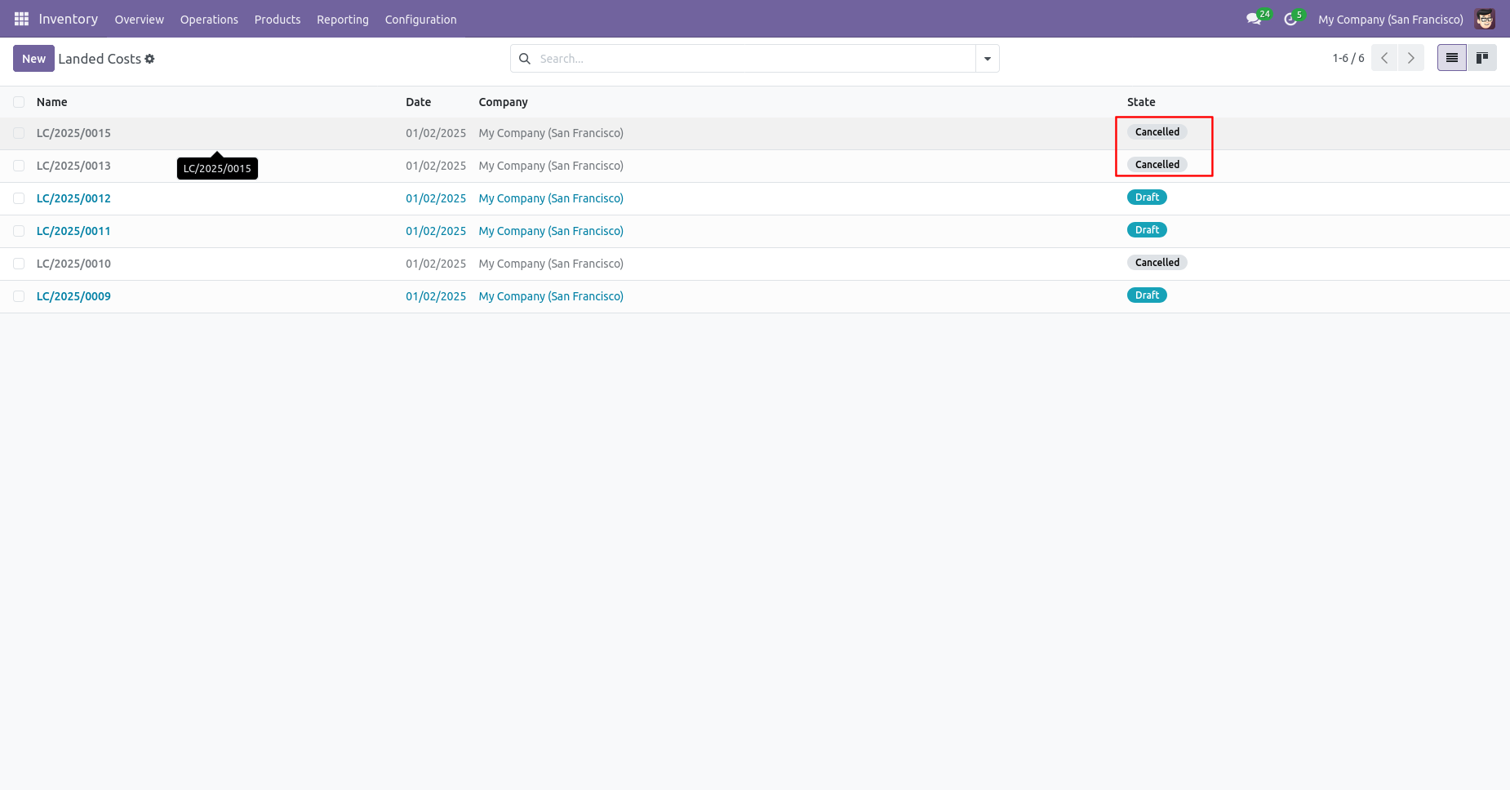Switch to list view icon
This screenshot has height=790, width=1510.
[1451, 58]
